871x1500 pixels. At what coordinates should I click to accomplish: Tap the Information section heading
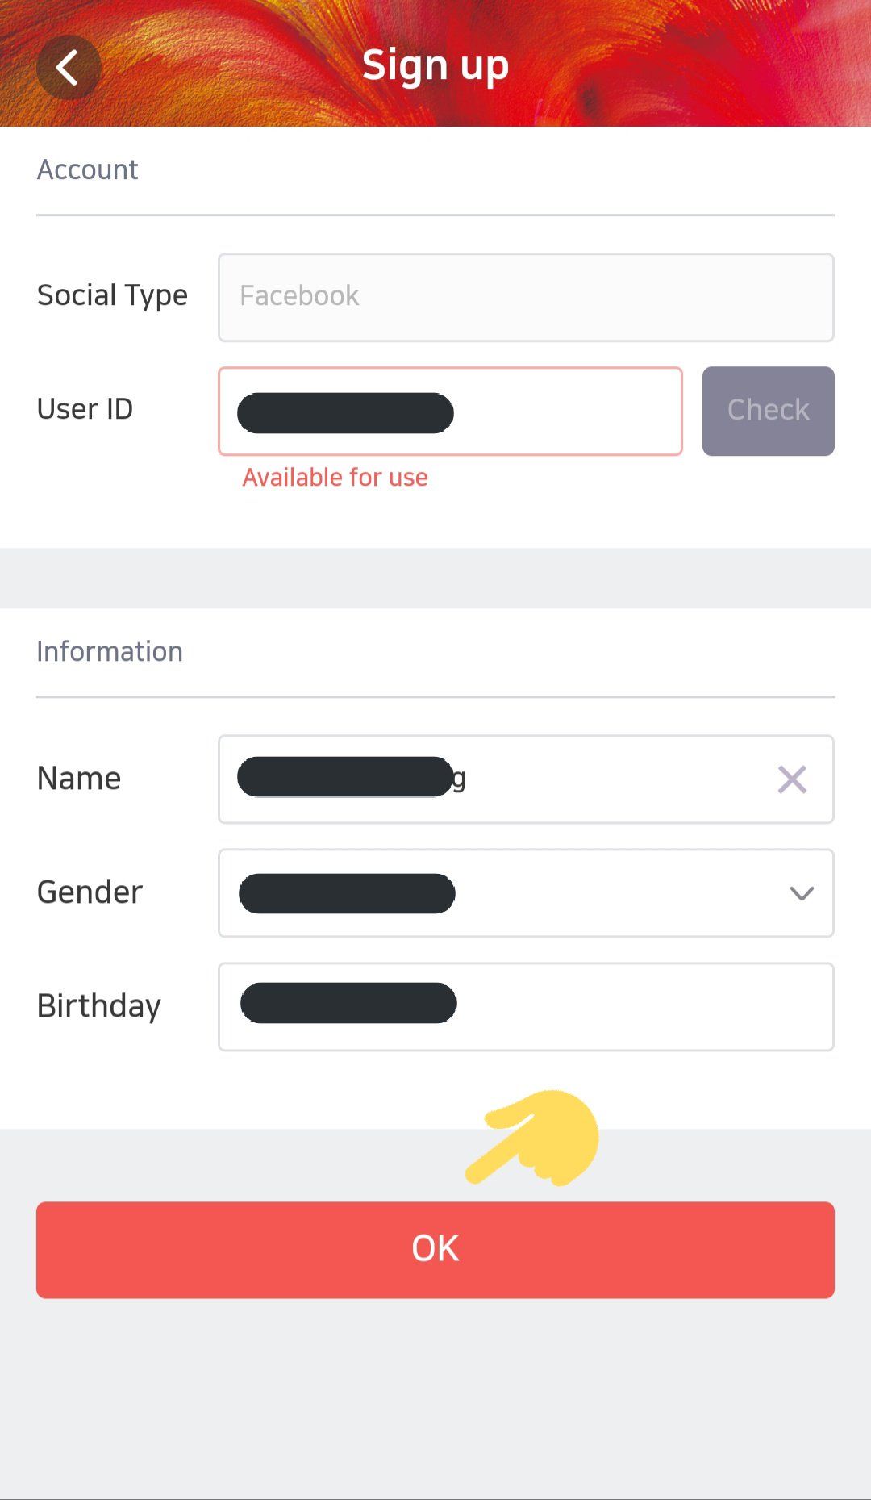click(110, 651)
